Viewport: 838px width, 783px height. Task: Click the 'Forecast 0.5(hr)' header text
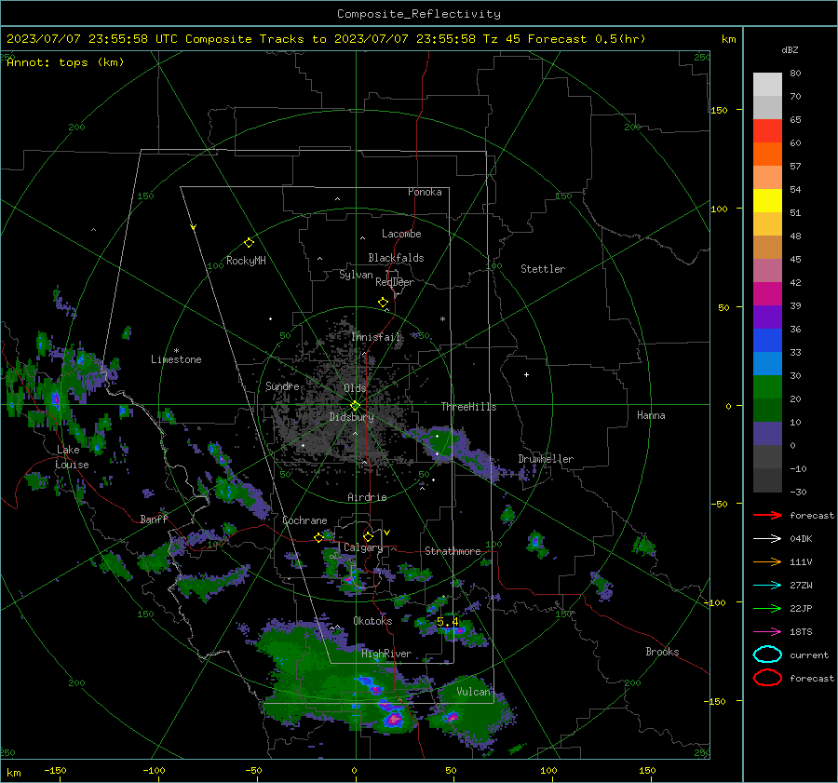coord(587,39)
